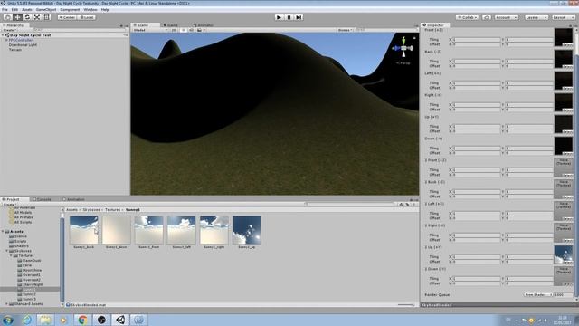579x326 pixels.
Task: Switch to the Game tab
Action: tap(171, 25)
